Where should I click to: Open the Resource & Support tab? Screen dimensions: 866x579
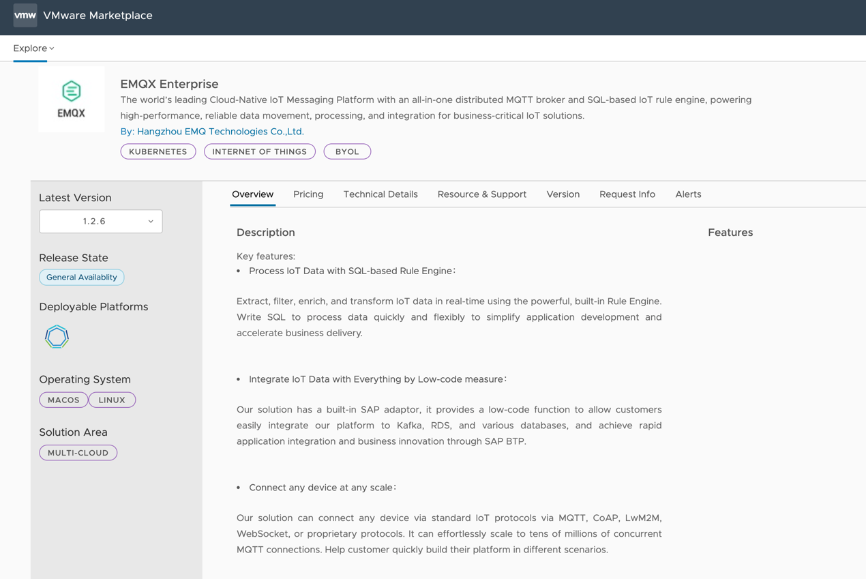coord(482,194)
